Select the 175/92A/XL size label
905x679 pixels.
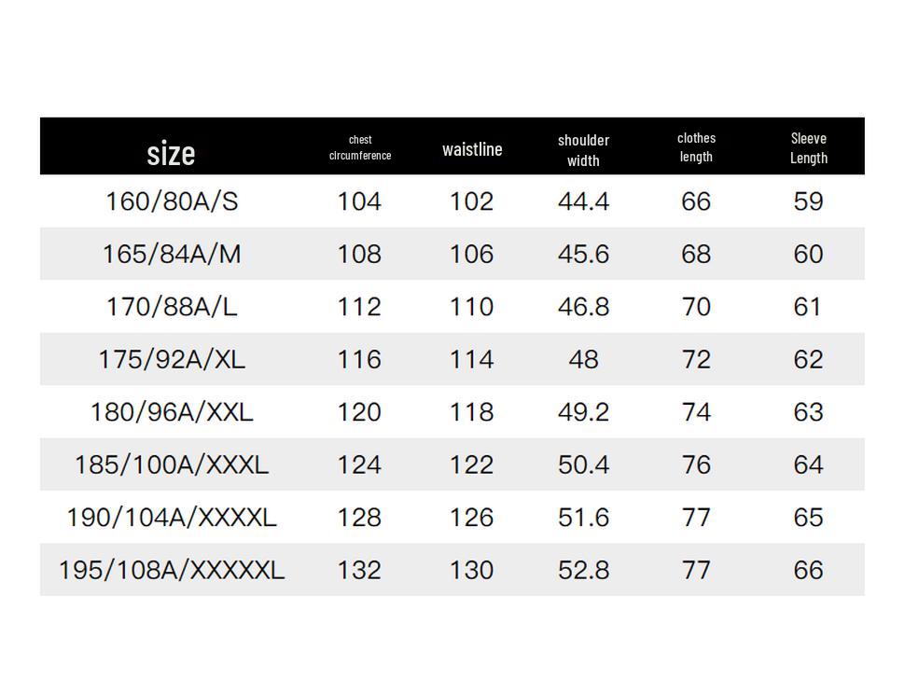(x=171, y=359)
